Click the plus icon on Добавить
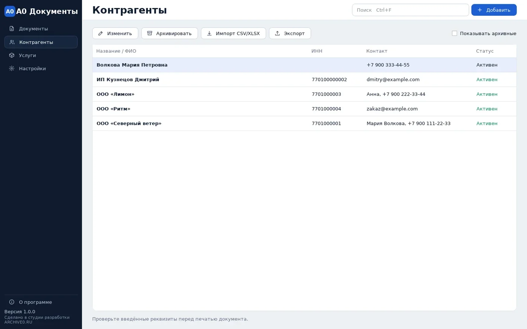This screenshot has width=527, height=329. (x=480, y=10)
